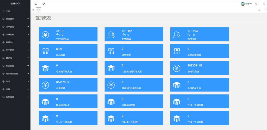Screen dimensions: 267x130
Task: Open the 超管 user account dropdown
Action: click(246, 4)
